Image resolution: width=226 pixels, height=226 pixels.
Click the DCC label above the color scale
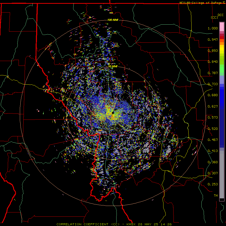click(220, 15)
